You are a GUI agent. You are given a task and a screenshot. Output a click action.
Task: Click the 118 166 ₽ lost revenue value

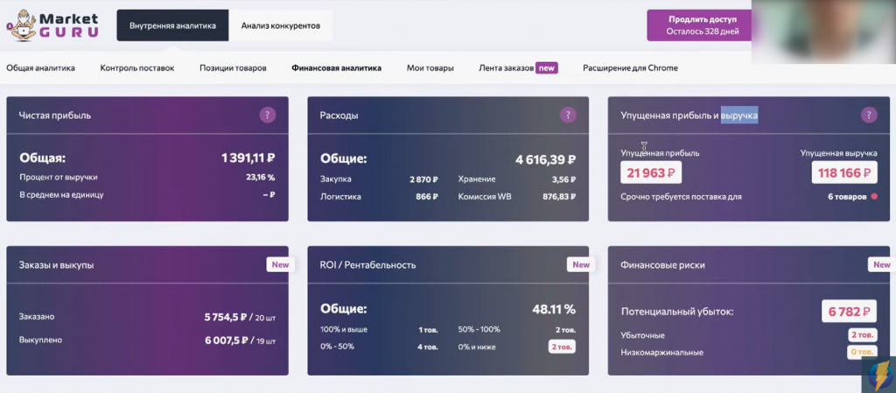coord(844,173)
